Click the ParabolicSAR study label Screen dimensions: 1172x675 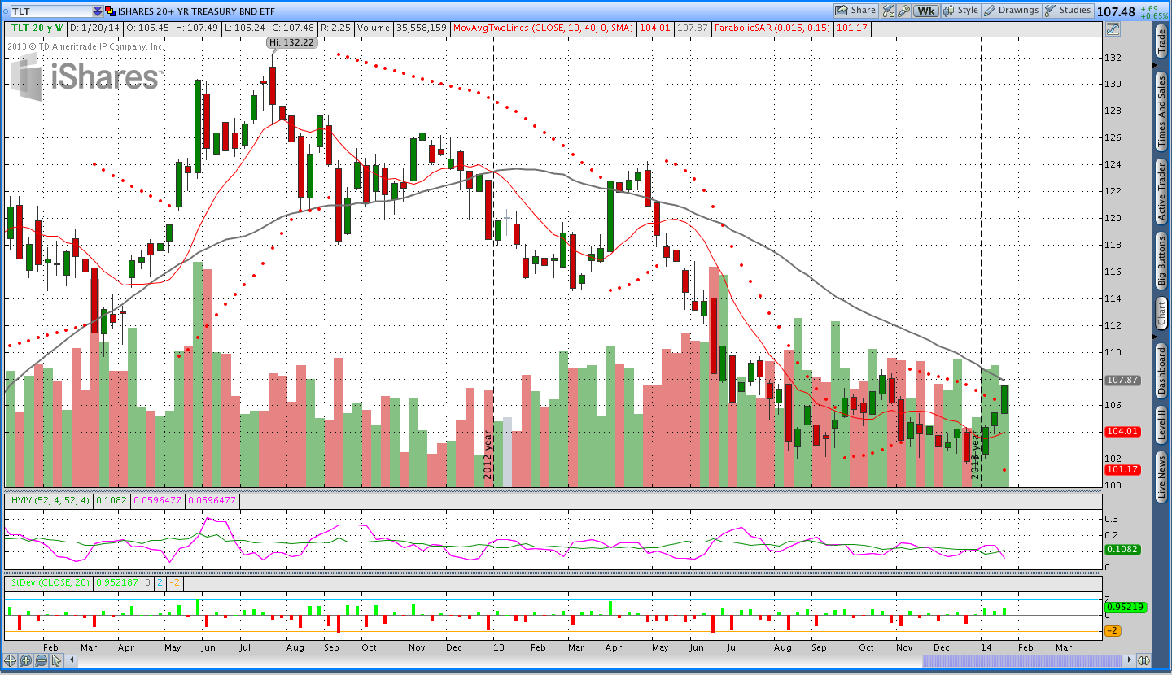coord(772,28)
